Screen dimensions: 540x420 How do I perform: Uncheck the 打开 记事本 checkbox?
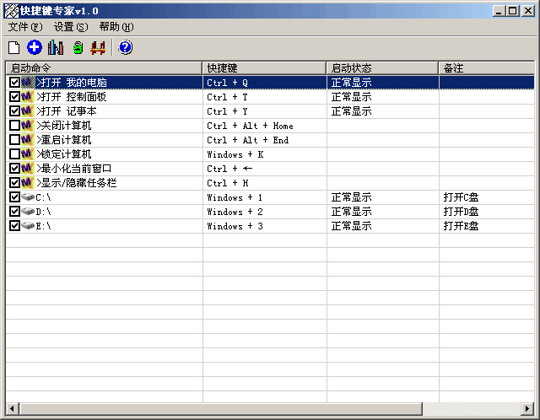pyautogui.click(x=14, y=111)
